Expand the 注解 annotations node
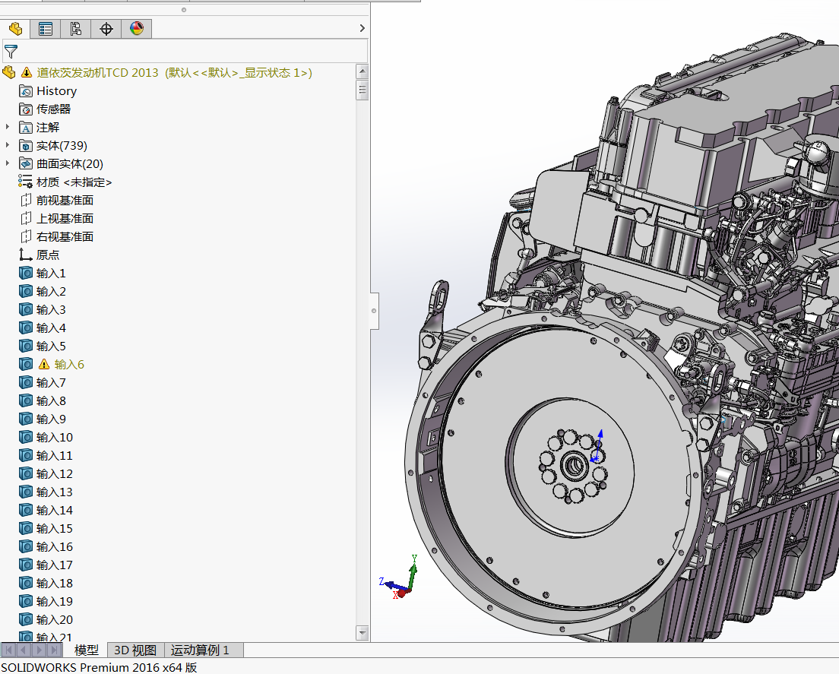 (8, 128)
